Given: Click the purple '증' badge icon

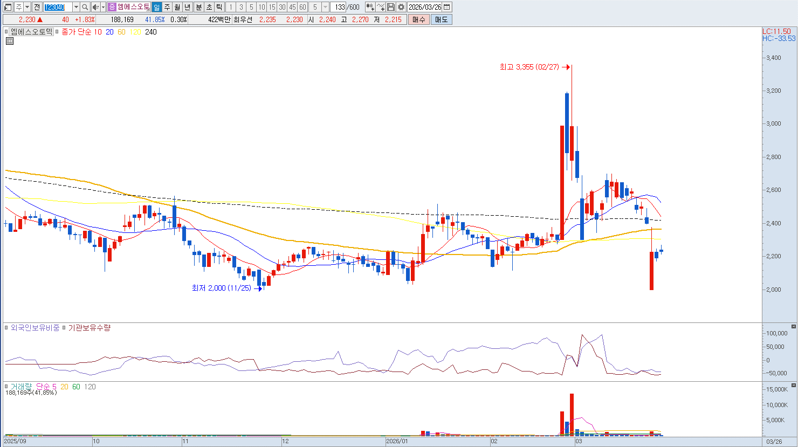Looking at the screenshot, I should tap(112, 7).
